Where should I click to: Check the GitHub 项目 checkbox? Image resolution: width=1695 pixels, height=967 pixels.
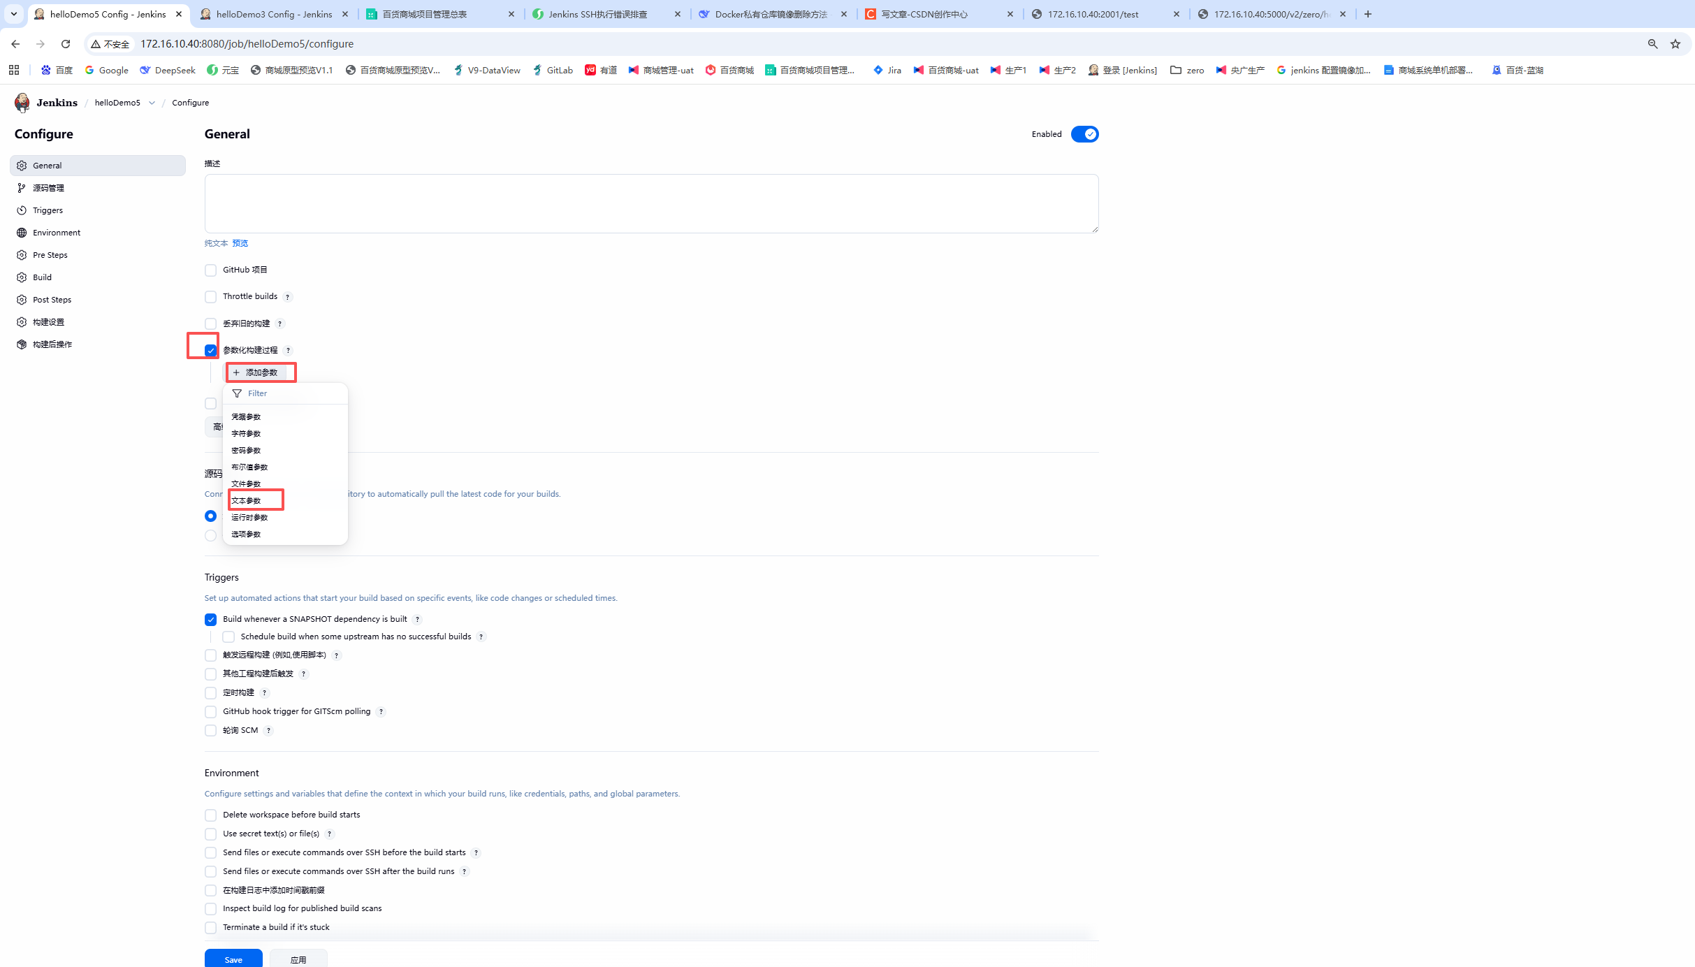click(x=210, y=270)
